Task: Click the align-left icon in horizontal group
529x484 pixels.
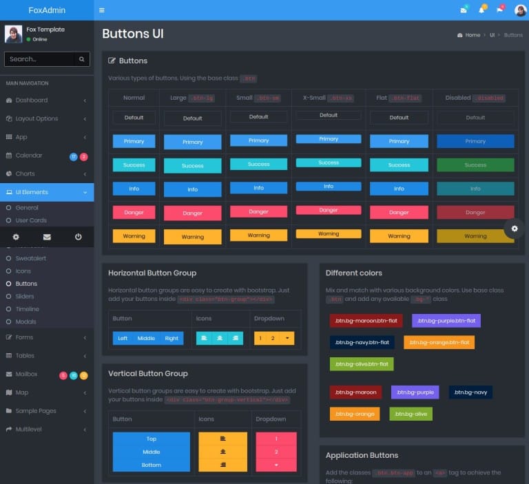Action: tap(204, 338)
